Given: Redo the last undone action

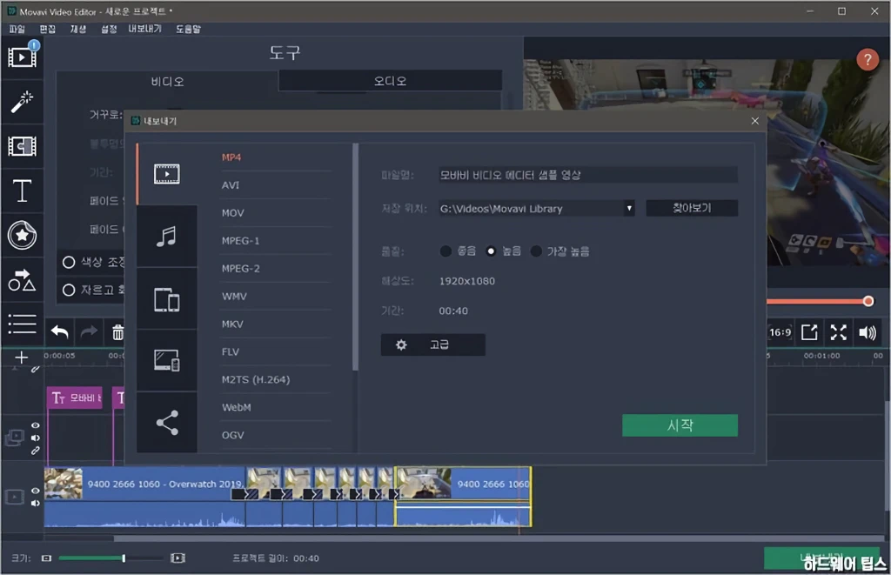Looking at the screenshot, I should pyautogui.click(x=89, y=331).
